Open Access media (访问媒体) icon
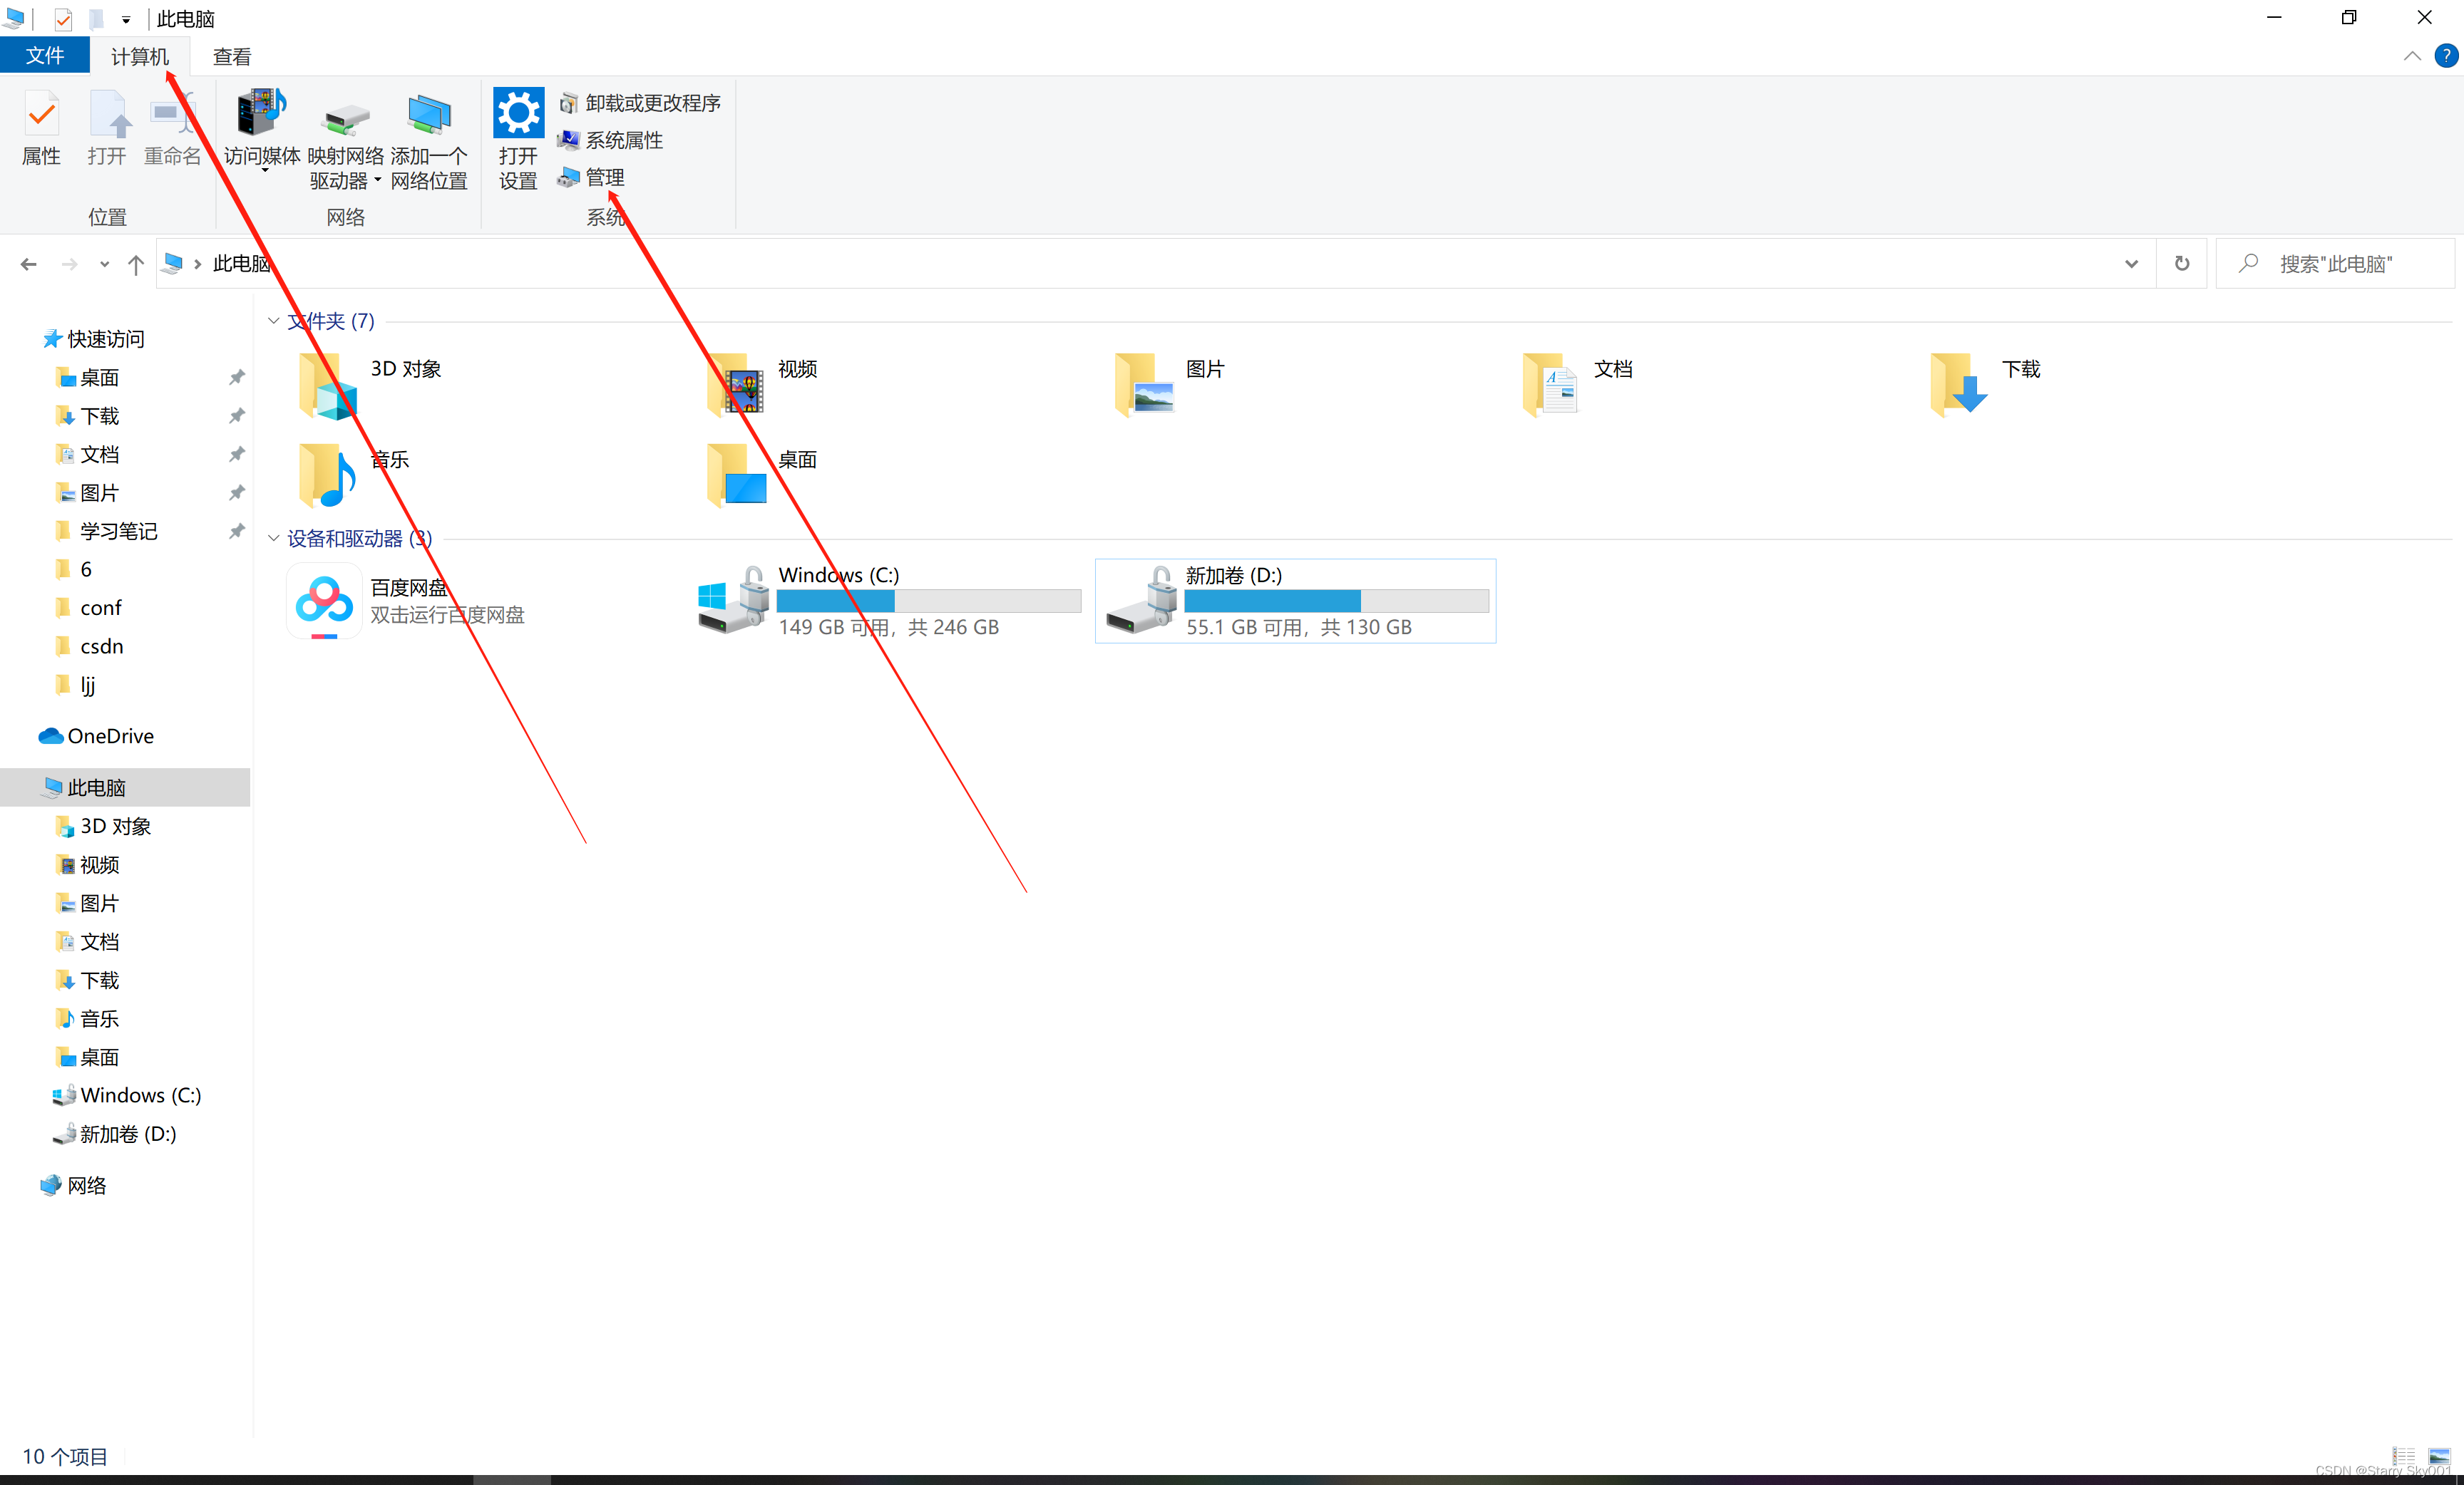 pos(261,113)
